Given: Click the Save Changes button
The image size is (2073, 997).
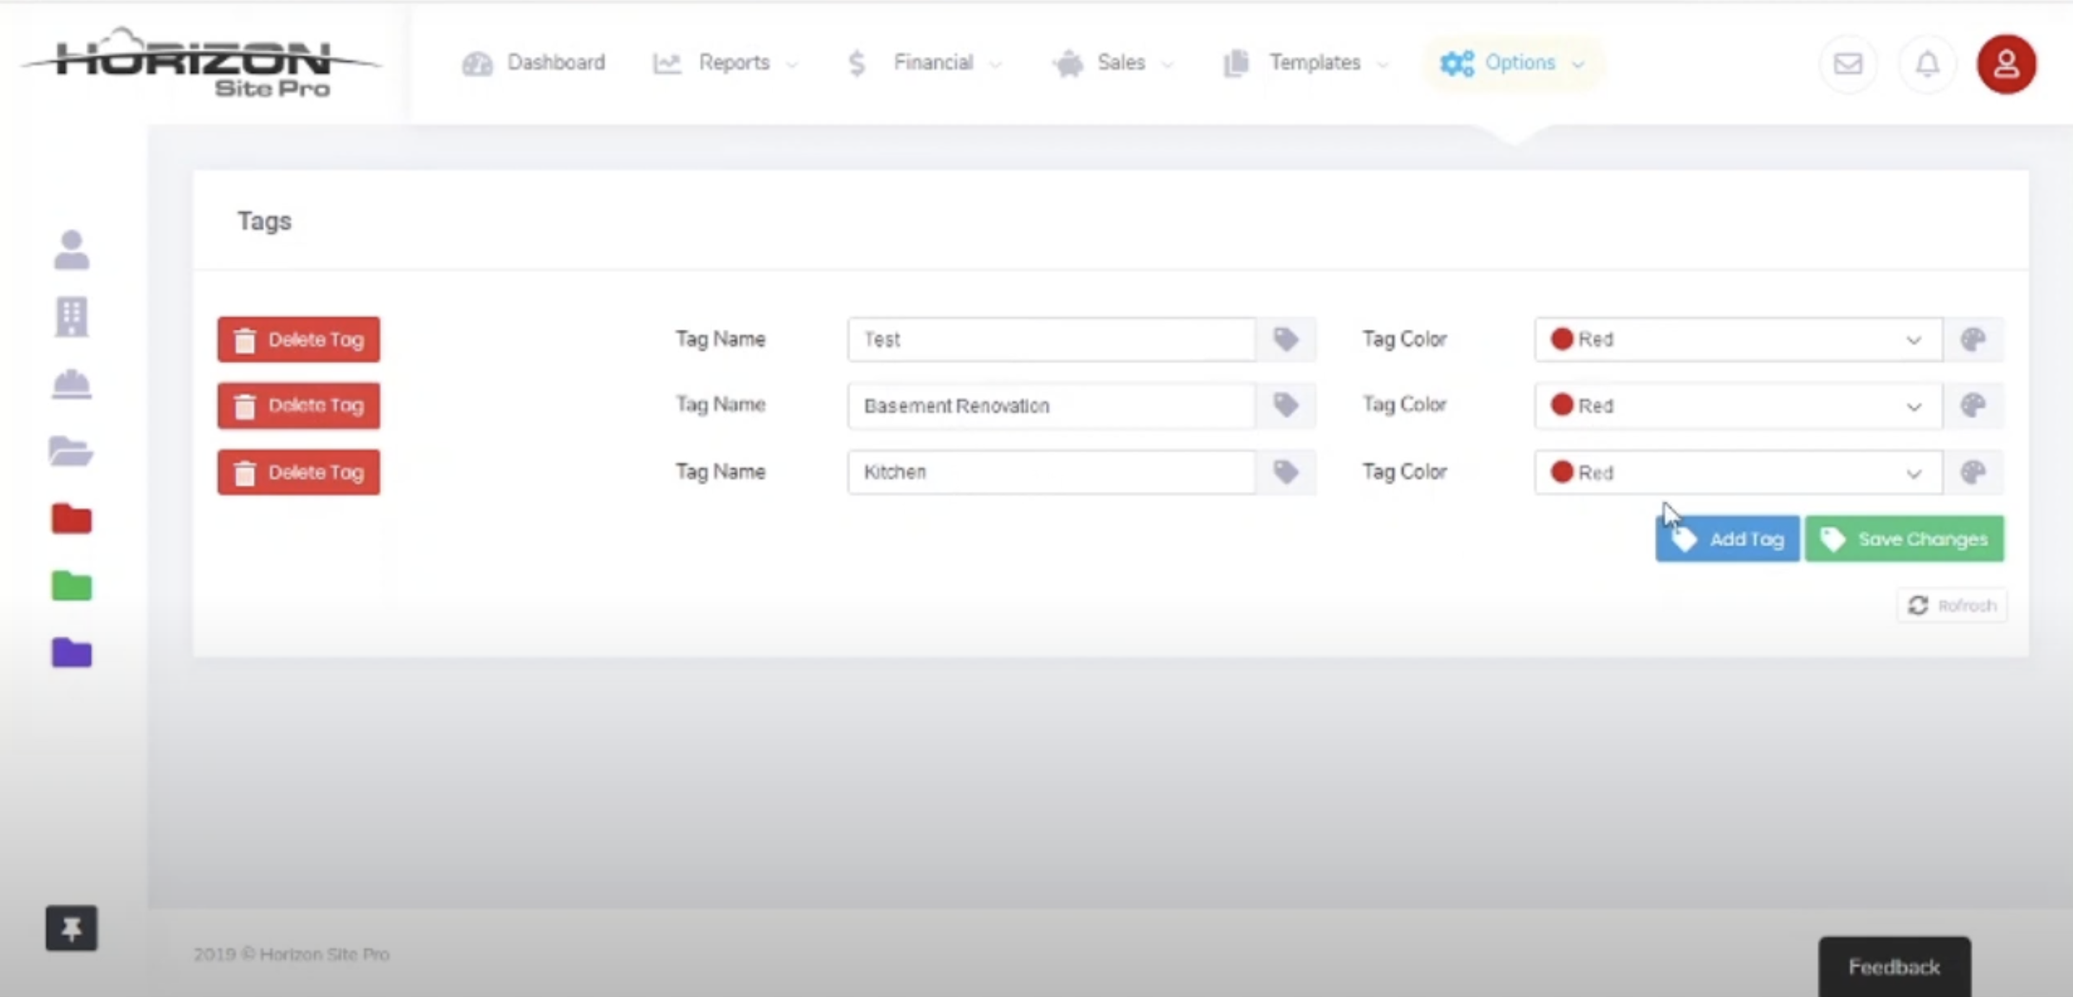Looking at the screenshot, I should (1904, 539).
